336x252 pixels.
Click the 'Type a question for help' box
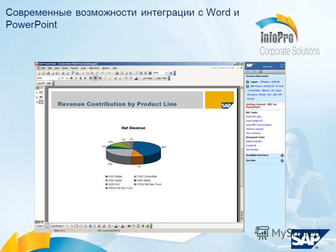coord(223,68)
